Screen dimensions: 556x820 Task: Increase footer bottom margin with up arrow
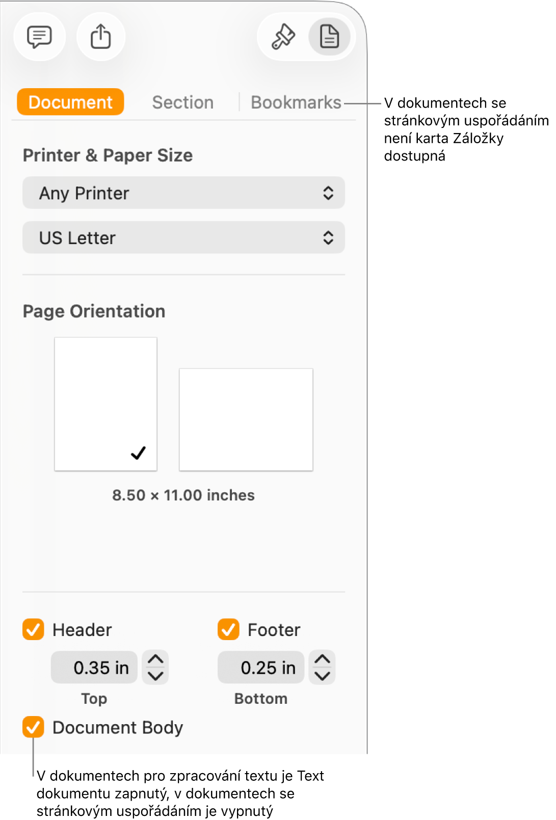(x=322, y=659)
